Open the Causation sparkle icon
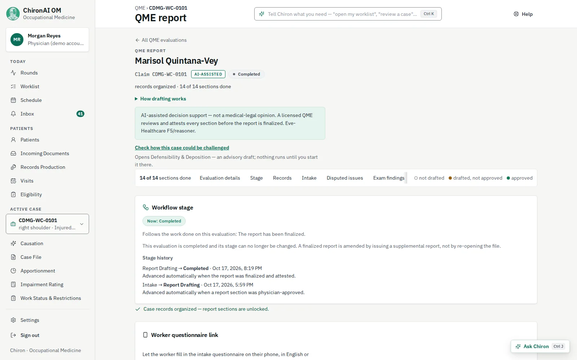The image size is (577, 360). [x=13, y=243]
